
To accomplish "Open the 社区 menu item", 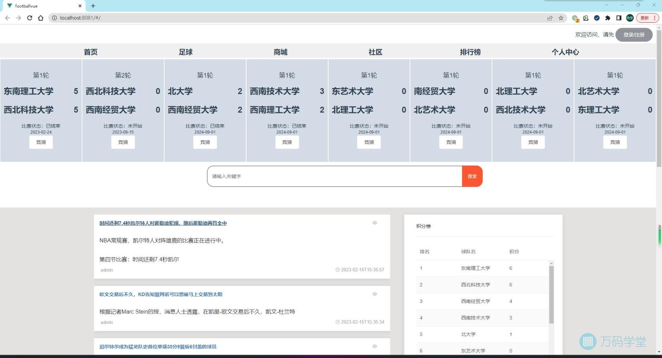I will point(375,52).
